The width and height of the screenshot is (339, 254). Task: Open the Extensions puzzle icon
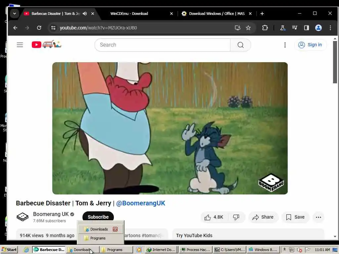[265, 28]
